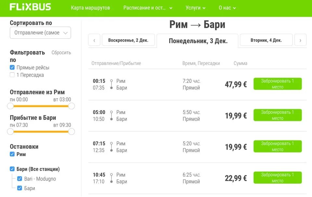The width and height of the screenshot is (312, 197).
Task: Uncheck the Bari - Modugno stop
Action: point(20,179)
